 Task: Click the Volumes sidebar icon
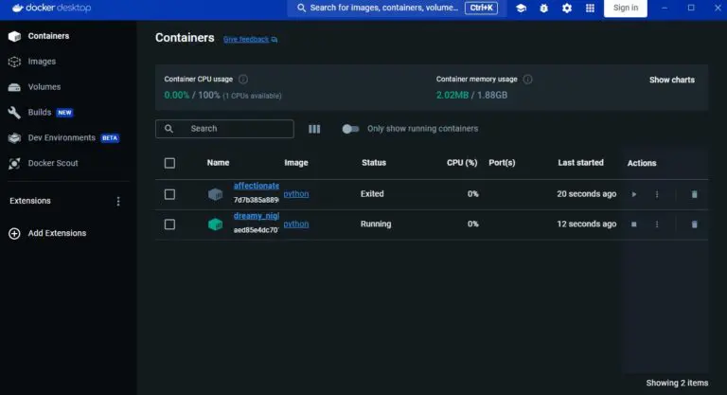[x=14, y=87]
